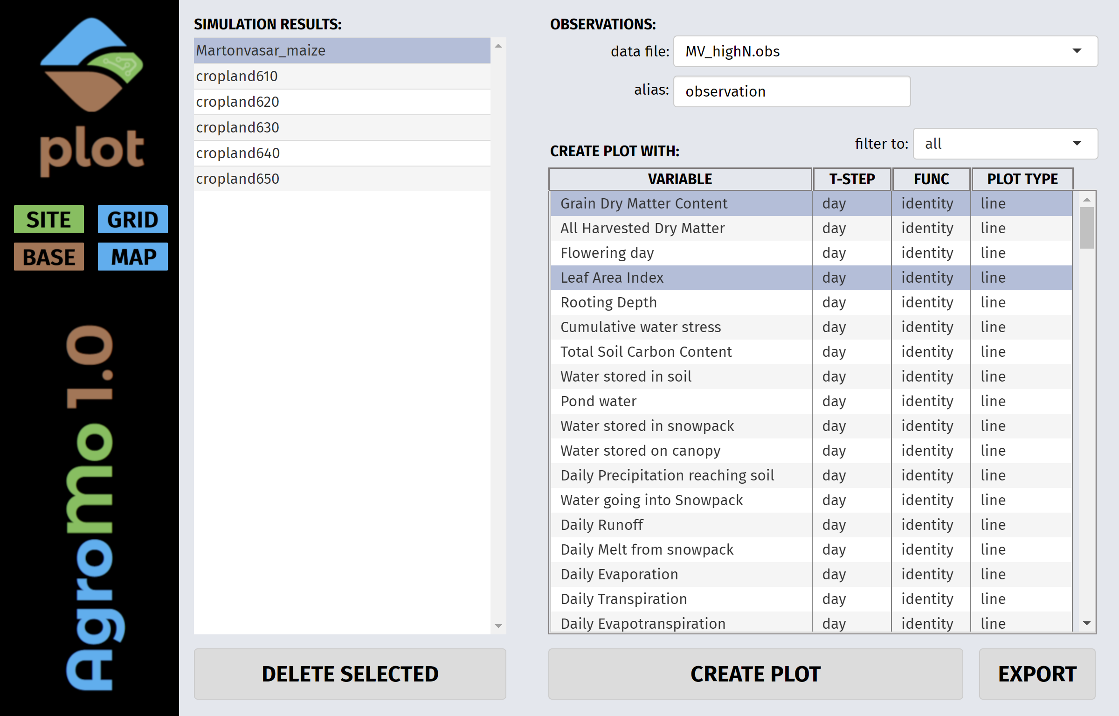Viewport: 1119px width, 716px height.
Task: Click scroll down arrow of variable table
Action: (1087, 623)
